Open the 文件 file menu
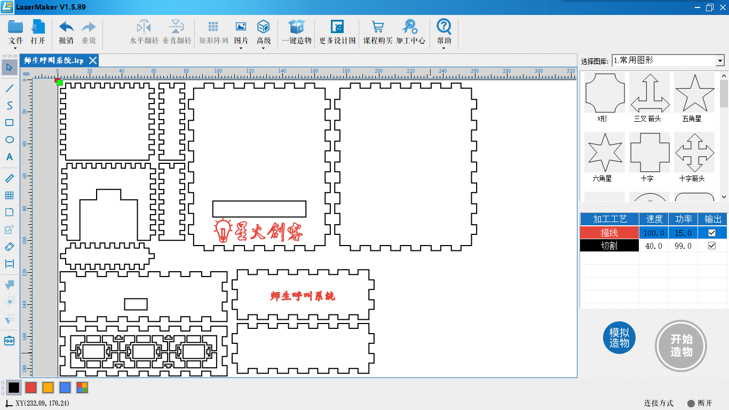The image size is (729, 410). tap(16, 33)
